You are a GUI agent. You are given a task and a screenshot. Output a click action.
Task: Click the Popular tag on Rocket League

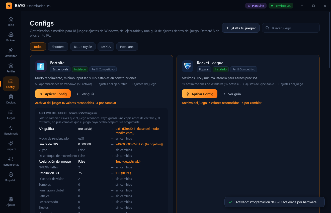(204, 69)
